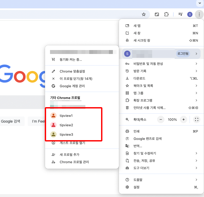The height and width of the screenshot is (197, 204).
Task: Open a new window (새 창)
Action: 161,33
